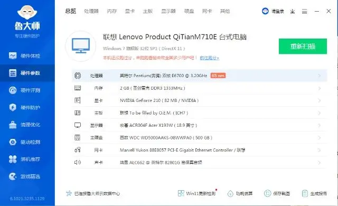Expand motherboard ICH7 row chevron
This screenshot has height=206, width=338.
[x=319, y=113]
